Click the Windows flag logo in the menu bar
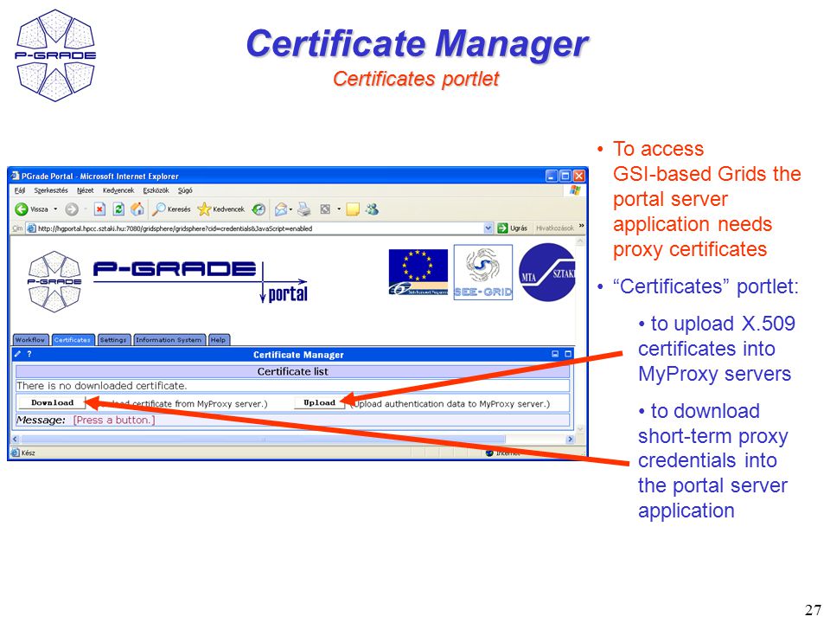830x623 pixels. (576, 190)
